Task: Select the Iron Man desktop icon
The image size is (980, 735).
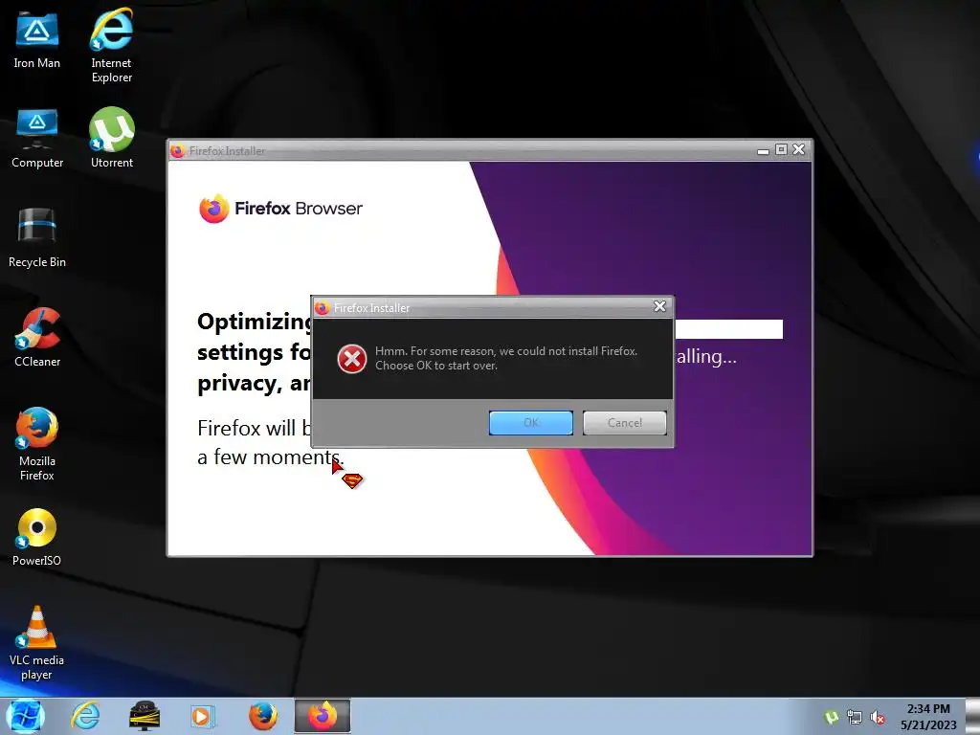Action: 37,38
